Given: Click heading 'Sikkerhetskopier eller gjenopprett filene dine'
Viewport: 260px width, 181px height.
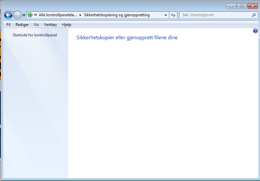Looking at the screenshot, I should coord(127,38).
